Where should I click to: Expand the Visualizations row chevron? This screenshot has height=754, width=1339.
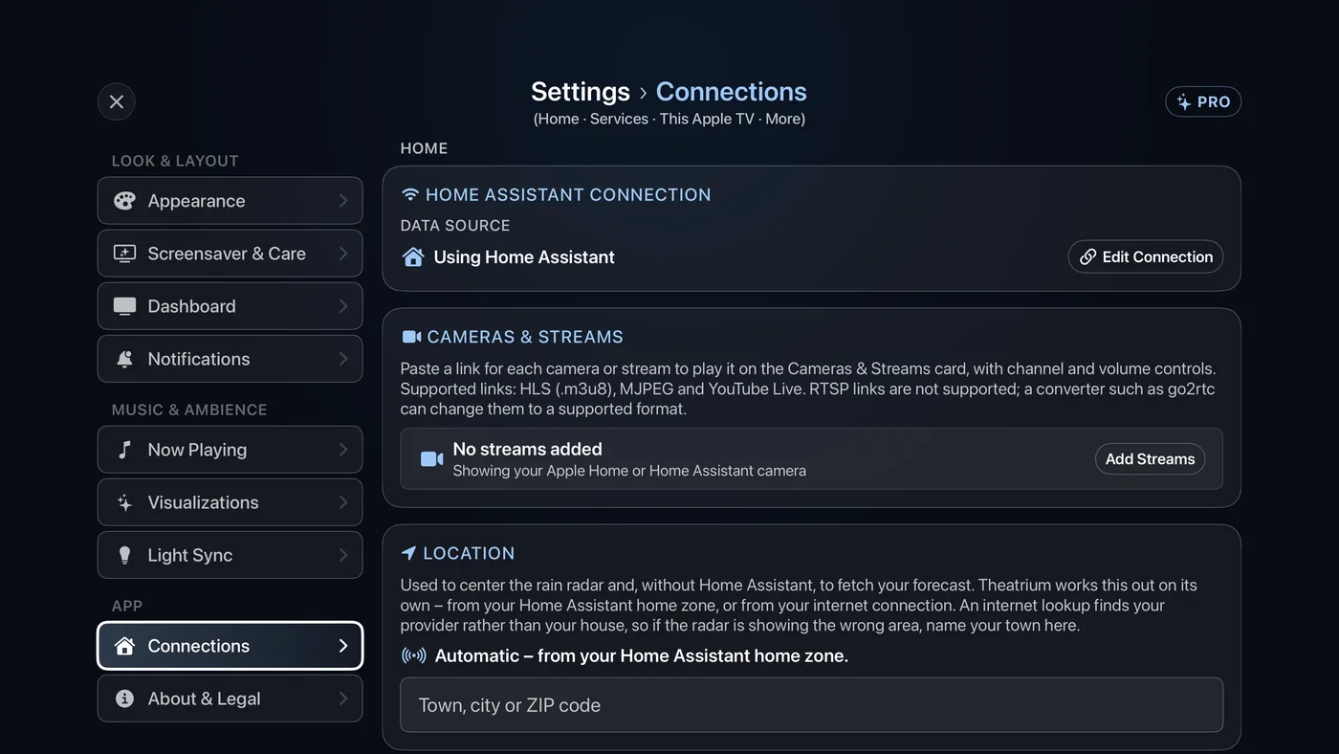pos(343,502)
